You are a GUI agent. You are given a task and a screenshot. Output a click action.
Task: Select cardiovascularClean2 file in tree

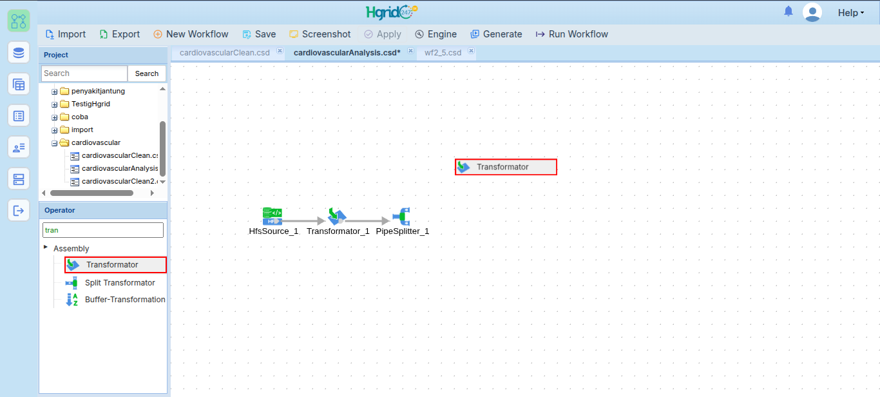120,182
